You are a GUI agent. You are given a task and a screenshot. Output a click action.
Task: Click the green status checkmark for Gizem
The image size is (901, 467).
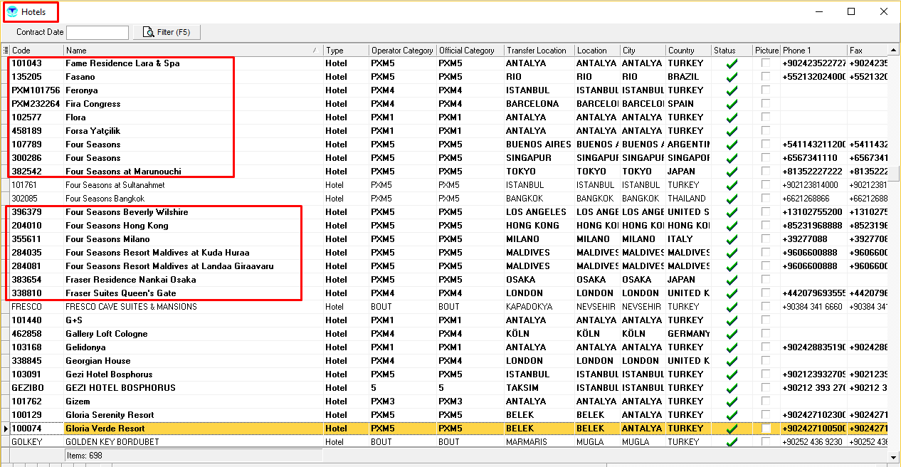[x=732, y=402]
